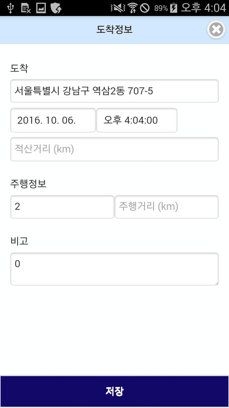Tap the SD card error icon in status bar
229x408 pixels.
(x=26, y=8)
